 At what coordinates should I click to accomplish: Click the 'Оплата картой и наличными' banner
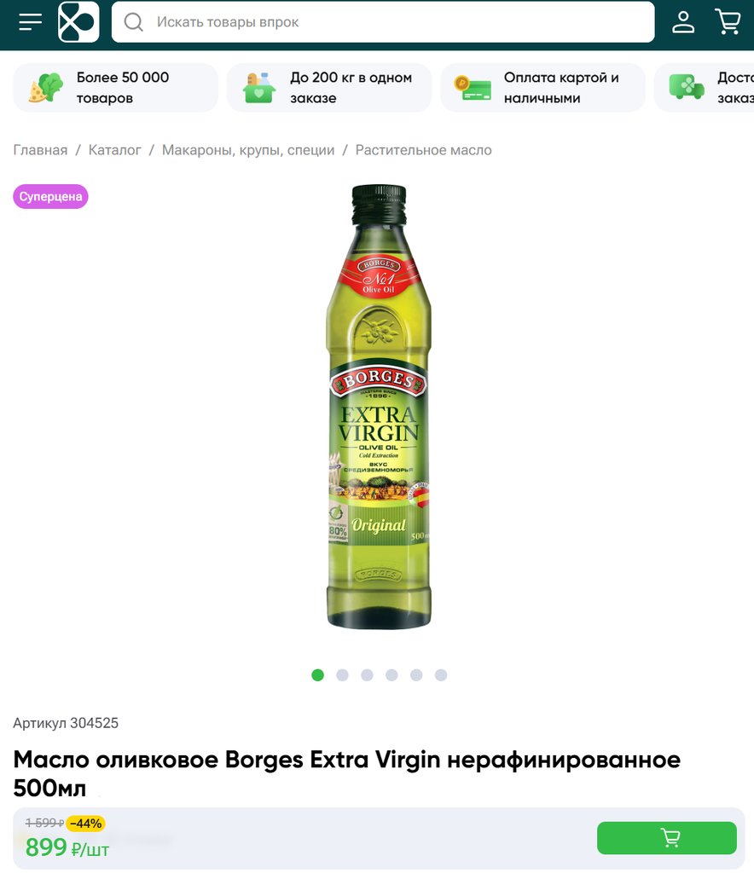tap(543, 88)
